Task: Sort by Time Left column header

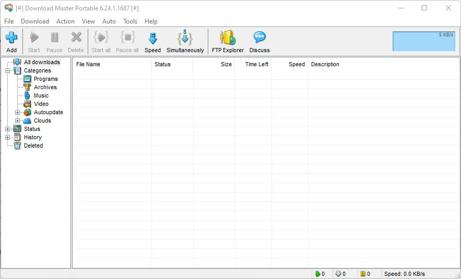Action: tap(253, 64)
